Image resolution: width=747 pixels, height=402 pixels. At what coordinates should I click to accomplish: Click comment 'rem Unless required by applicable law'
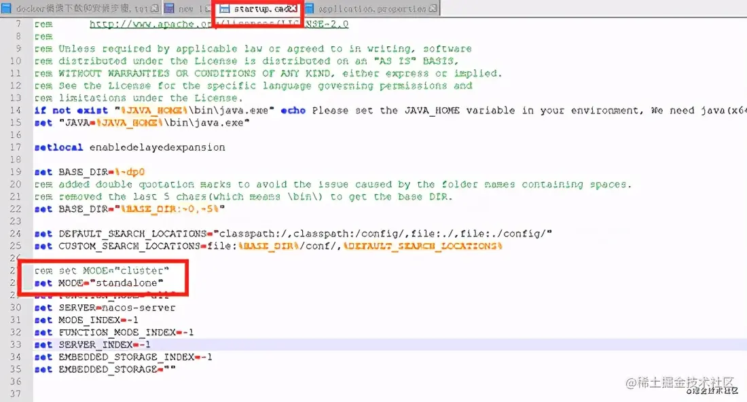[x=253, y=49]
